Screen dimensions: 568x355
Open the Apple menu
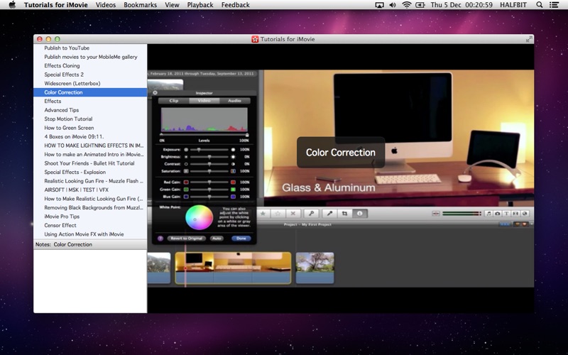pos(12,5)
